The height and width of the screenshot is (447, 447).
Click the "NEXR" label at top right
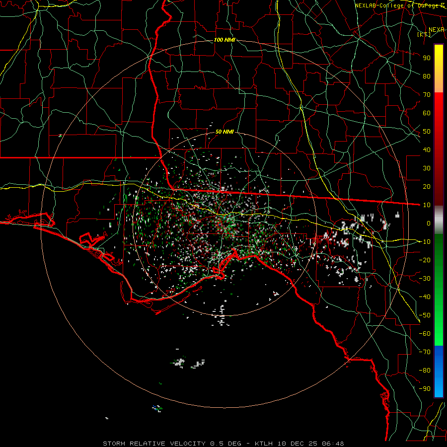tap(437, 30)
